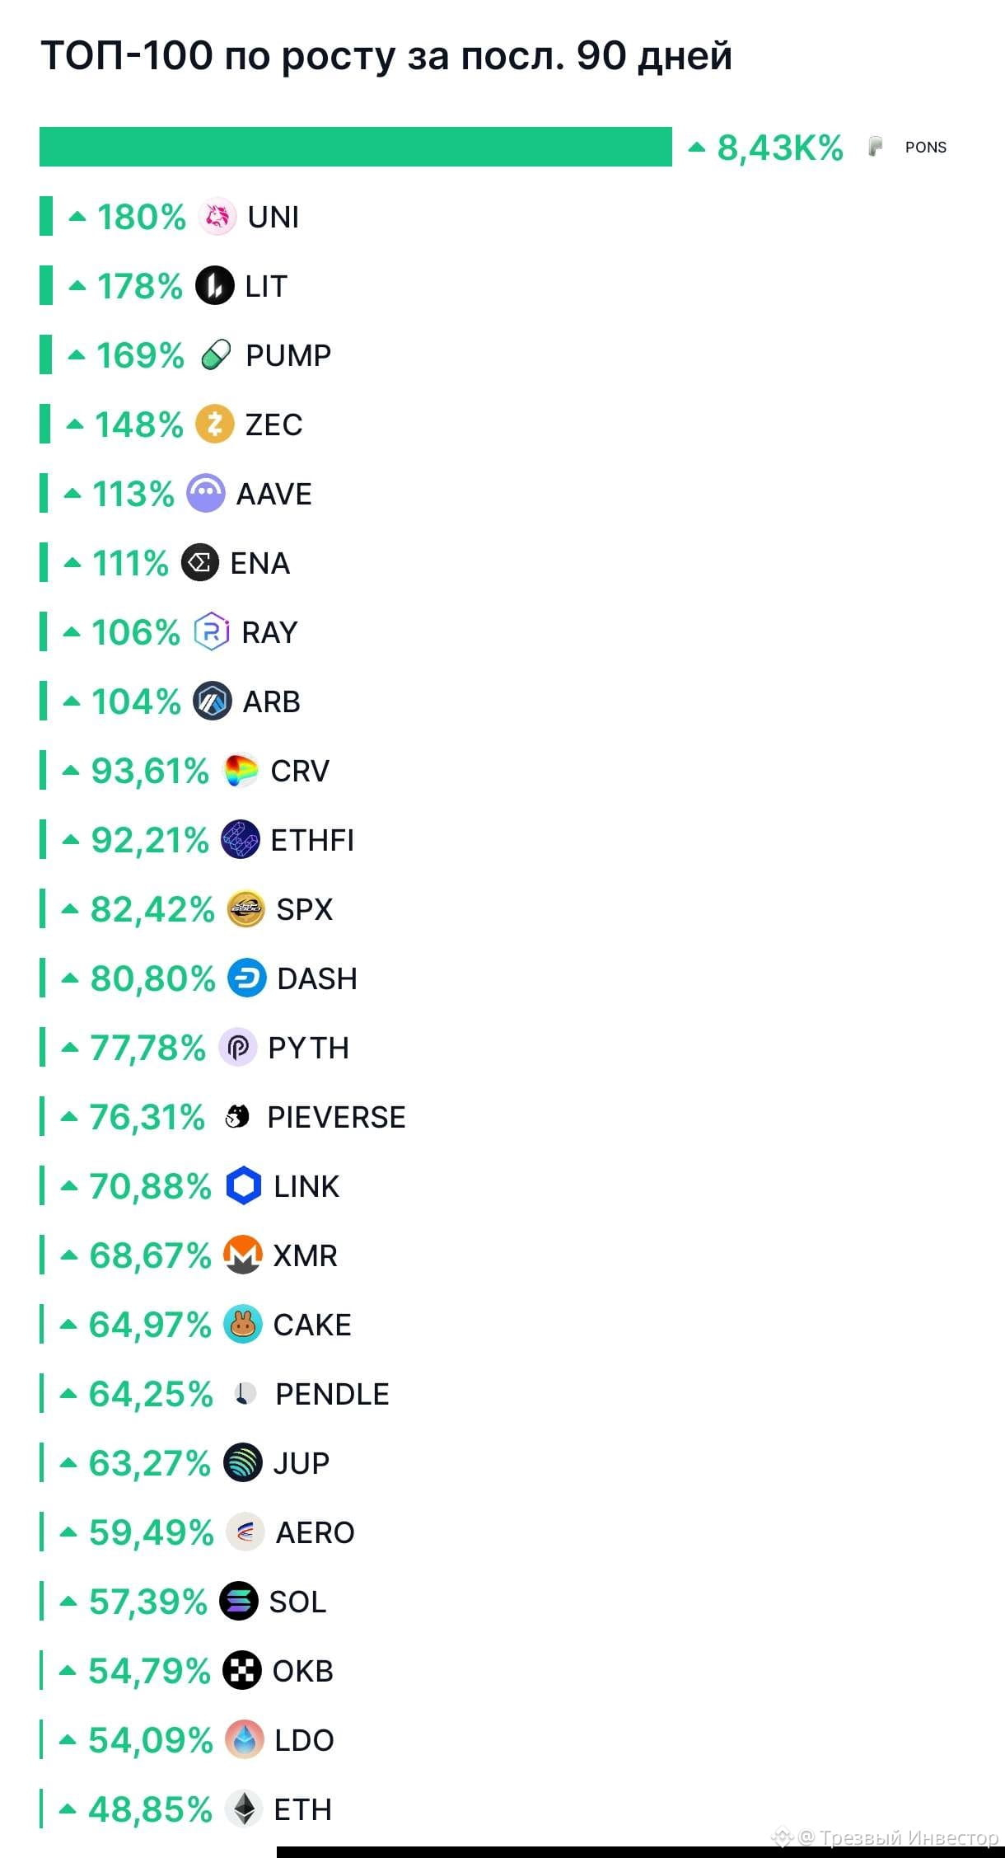Click the ARB Arbitrum logo

212,701
